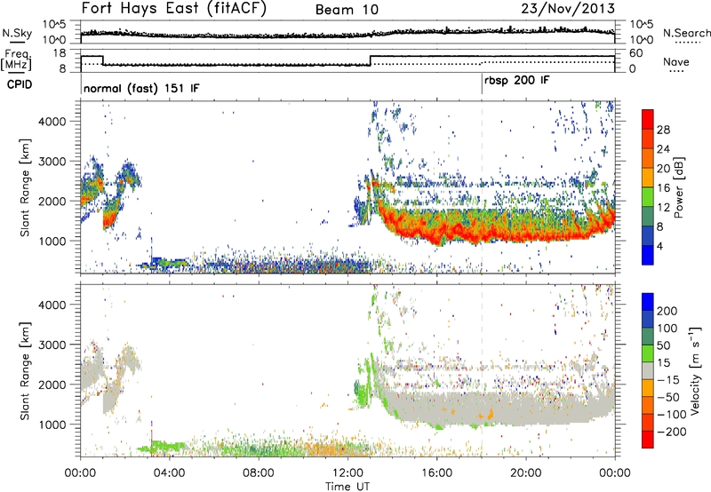Click the '18' frequency axis tick label
The image size is (711, 492).
click(x=60, y=53)
